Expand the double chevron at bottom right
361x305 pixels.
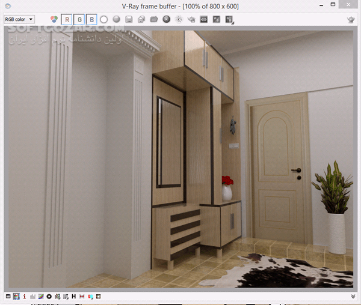coord(353,296)
